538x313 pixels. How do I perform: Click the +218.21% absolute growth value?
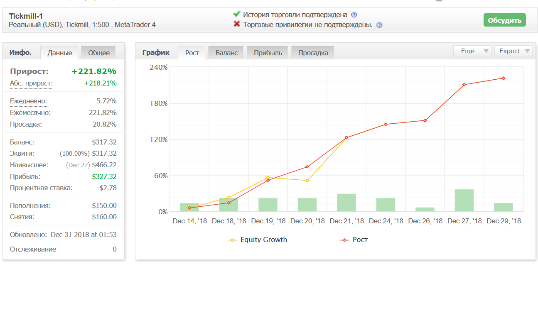pyautogui.click(x=101, y=83)
